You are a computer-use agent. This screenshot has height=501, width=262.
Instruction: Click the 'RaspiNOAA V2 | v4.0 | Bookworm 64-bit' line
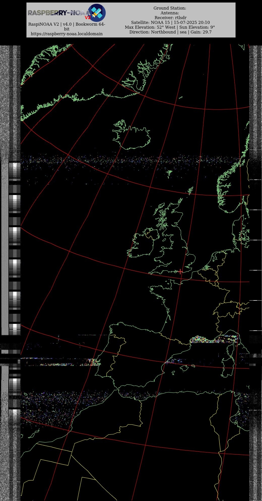[67, 26]
